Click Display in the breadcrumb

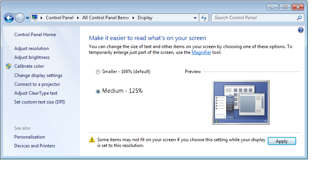point(145,18)
